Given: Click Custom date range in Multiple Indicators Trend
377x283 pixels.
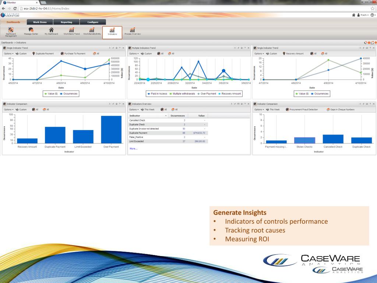Looking at the screenshot, I should tap(146, 54).
